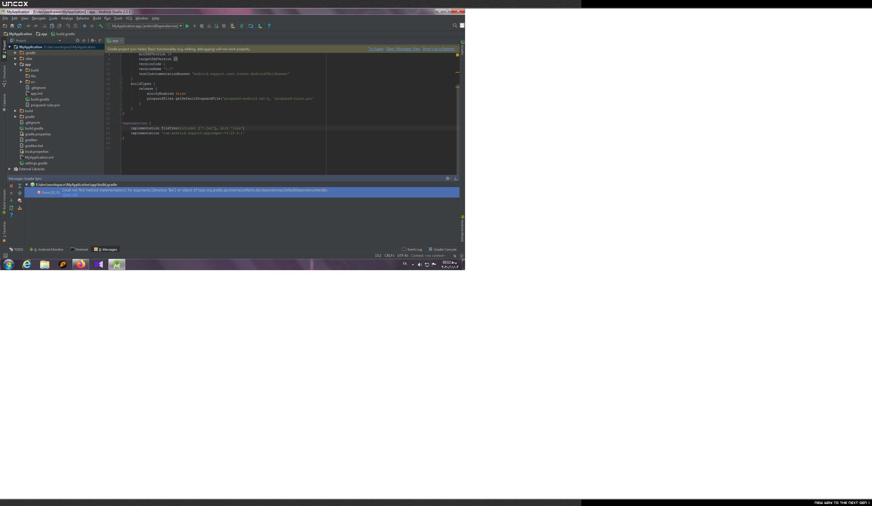Toggle Hide Warnings icon in Messages panel

click(20, 201)
